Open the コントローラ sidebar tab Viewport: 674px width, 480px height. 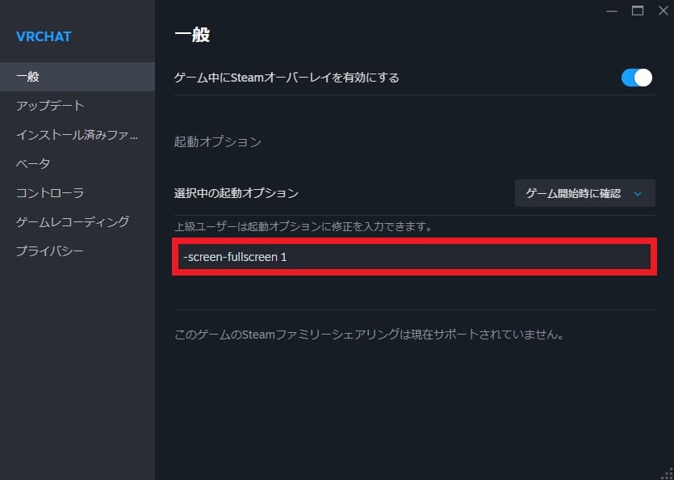pyautogui.click(x=77, y=192)
